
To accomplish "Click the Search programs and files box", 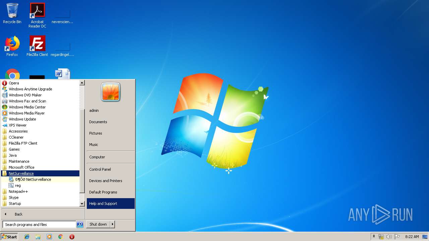I will coord(39,225).
